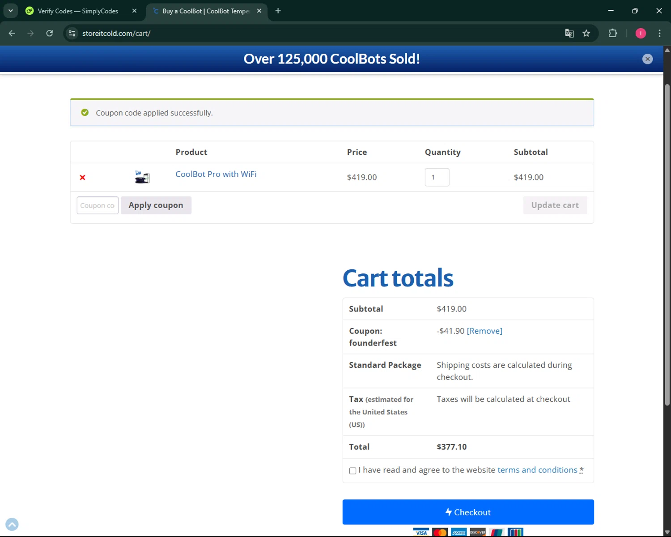
Task: Focus the coupon code input field
Action: point(98,205)
